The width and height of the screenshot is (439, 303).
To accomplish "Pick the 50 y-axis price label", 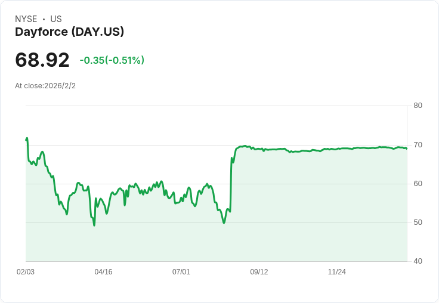I will (x=418, y=222).
